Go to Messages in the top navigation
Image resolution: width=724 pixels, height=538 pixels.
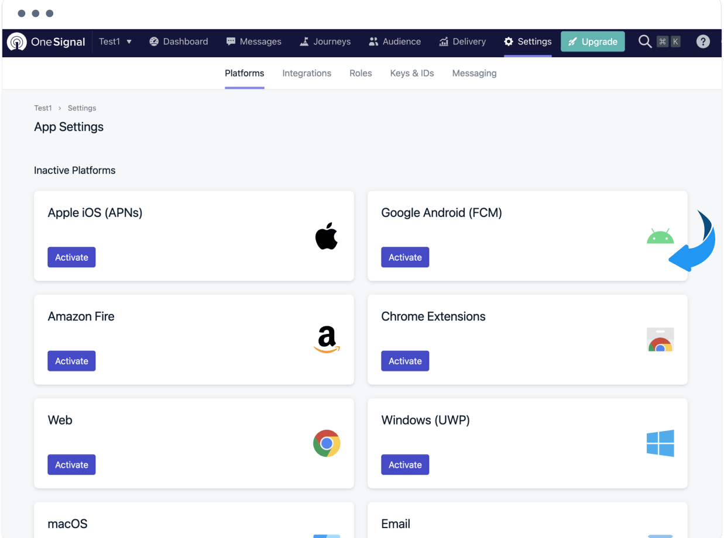tap(254, 42)
